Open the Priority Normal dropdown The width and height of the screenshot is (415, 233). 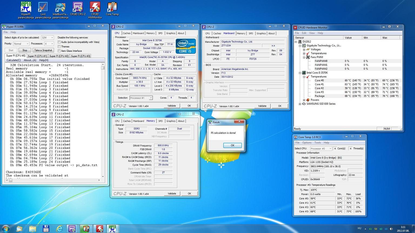[x=21, y=44]
